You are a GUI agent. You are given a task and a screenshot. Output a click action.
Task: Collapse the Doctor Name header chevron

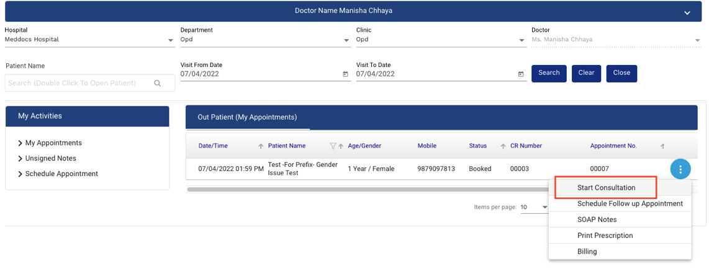tap(687, 12)
